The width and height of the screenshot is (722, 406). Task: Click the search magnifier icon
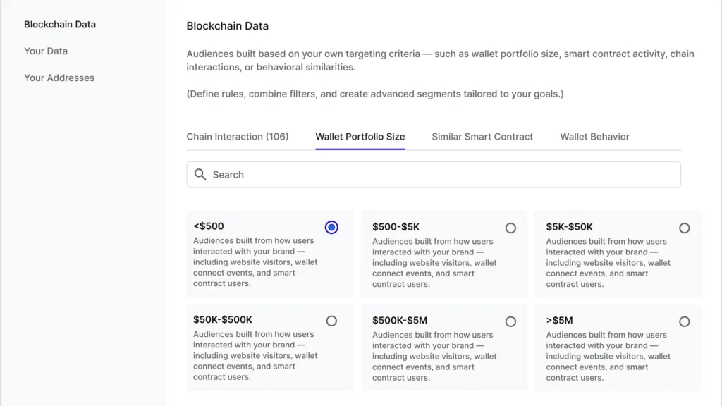pyautogui.click(x=200, y=175)
